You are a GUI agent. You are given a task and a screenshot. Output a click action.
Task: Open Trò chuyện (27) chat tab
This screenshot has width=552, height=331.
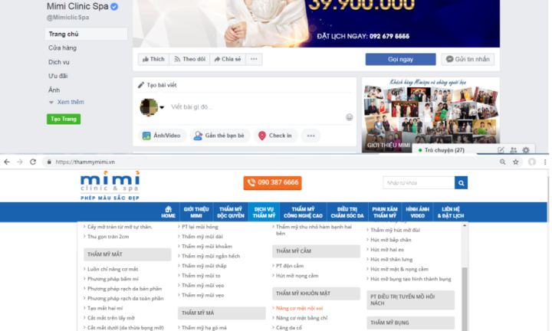coord(444,150)
